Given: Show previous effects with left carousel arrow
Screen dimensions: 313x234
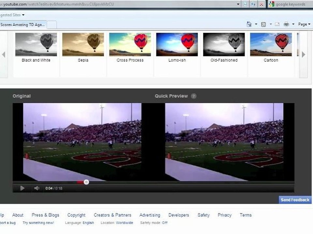Looking at the screenshot, I should coord(4,55).
